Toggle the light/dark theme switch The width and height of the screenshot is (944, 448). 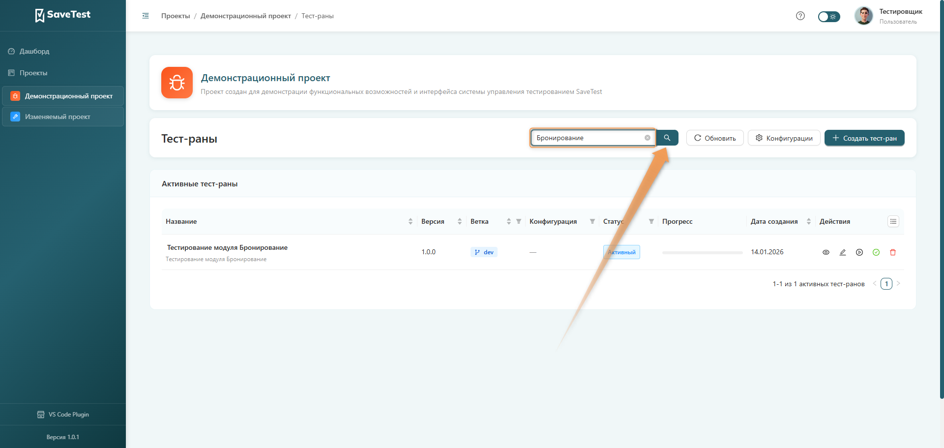[x=829, y=17]
